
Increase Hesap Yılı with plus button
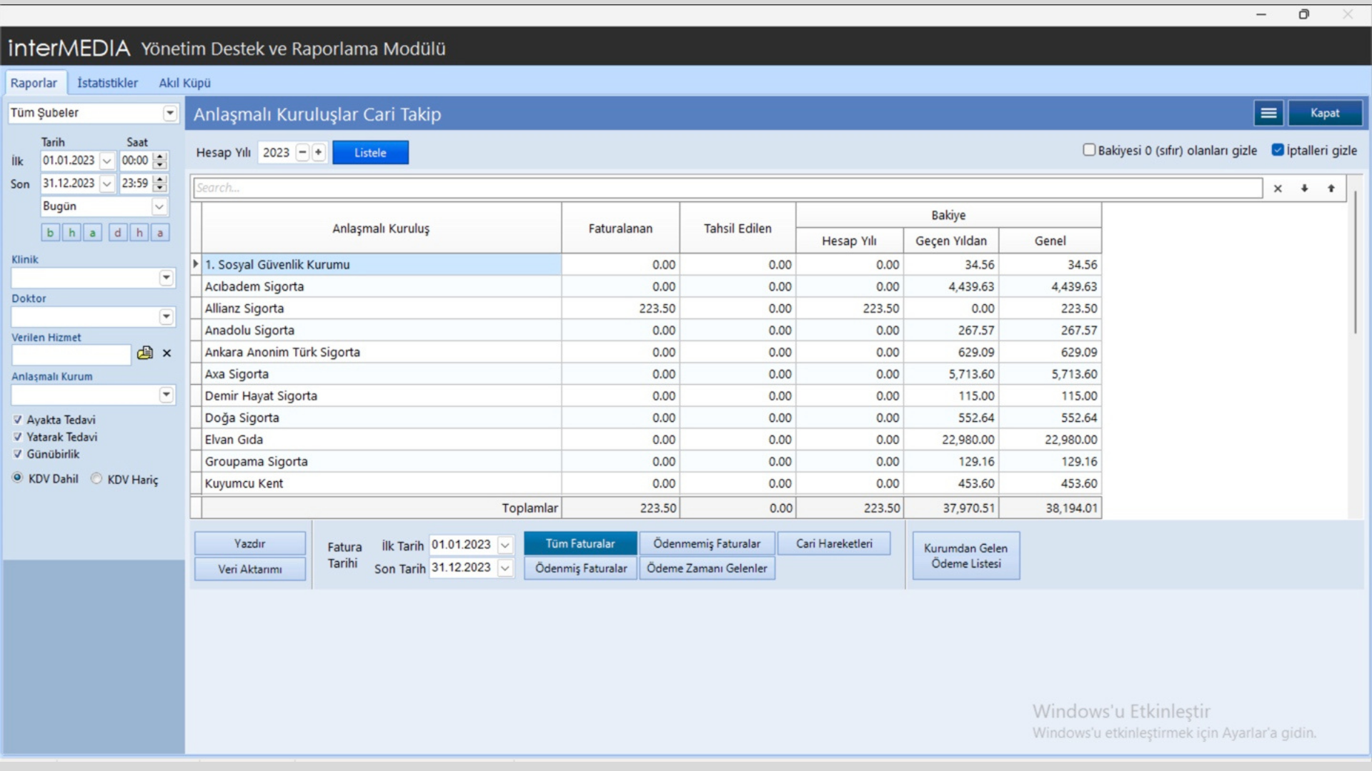319,152
